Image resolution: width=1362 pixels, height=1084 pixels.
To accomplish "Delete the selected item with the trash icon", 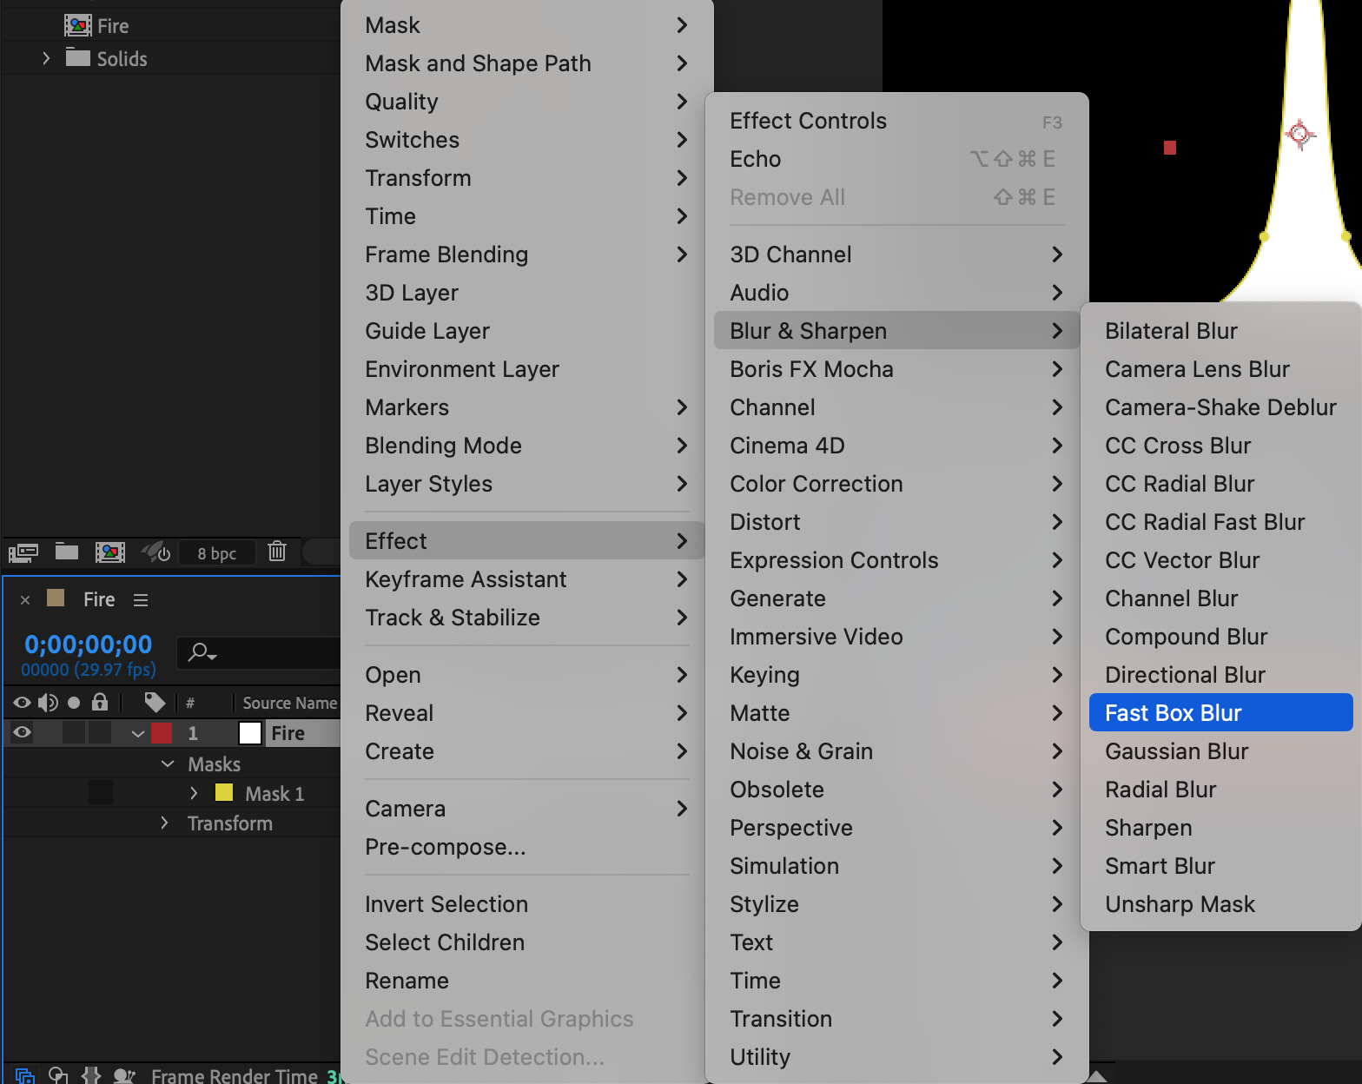I will point(277,552).
